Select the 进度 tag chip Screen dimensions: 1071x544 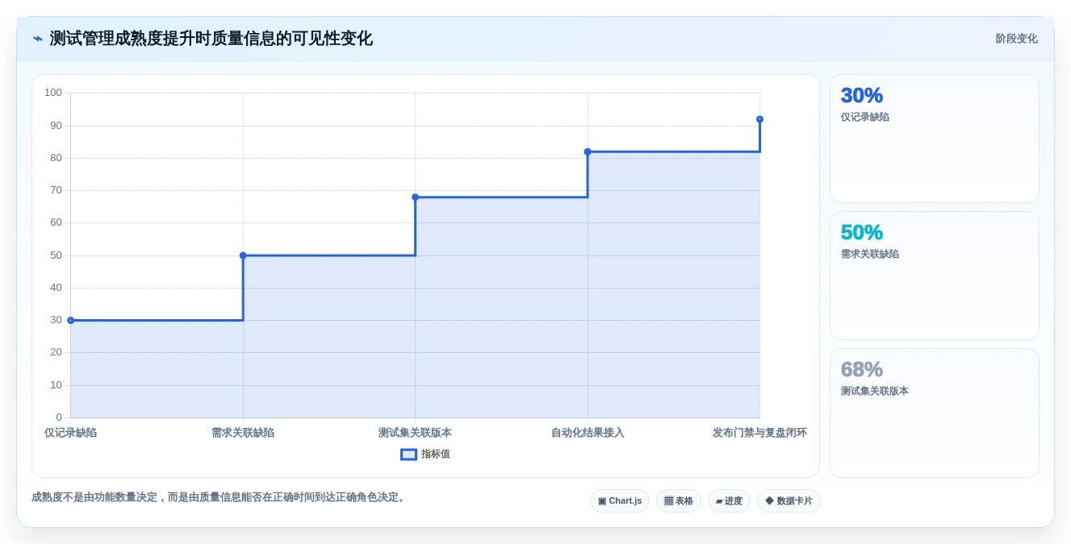click(729, 501)
